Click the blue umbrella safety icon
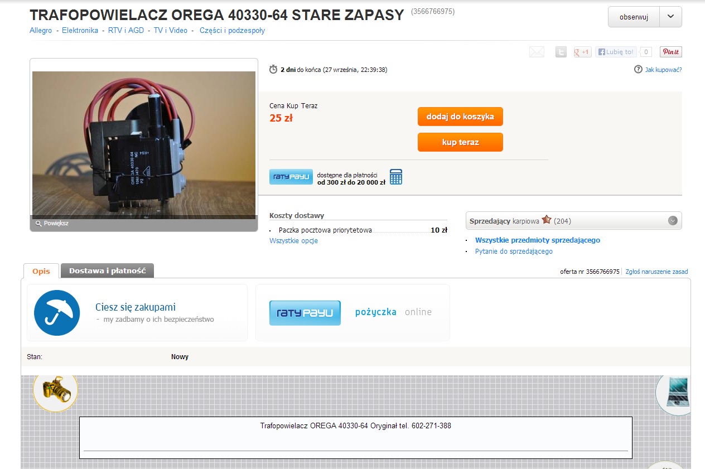This screenshot has height=469, width=705. [57, 313]
